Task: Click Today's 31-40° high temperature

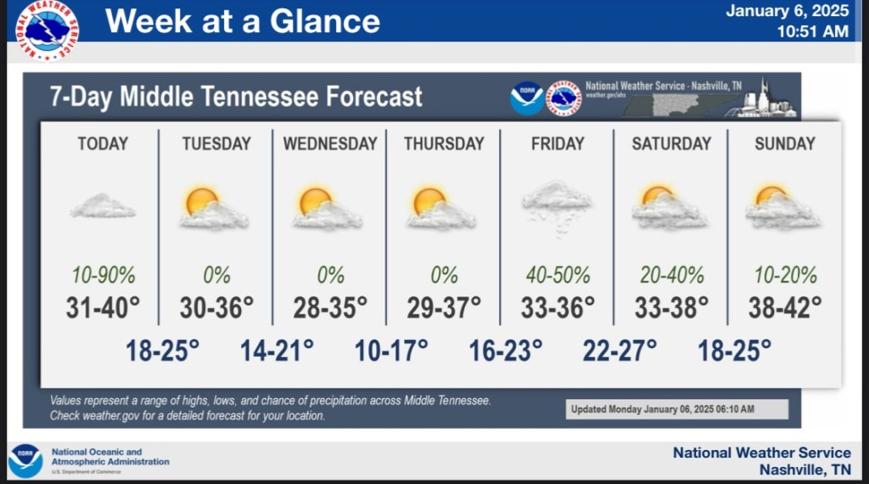Action: click(x=103, y=307)
